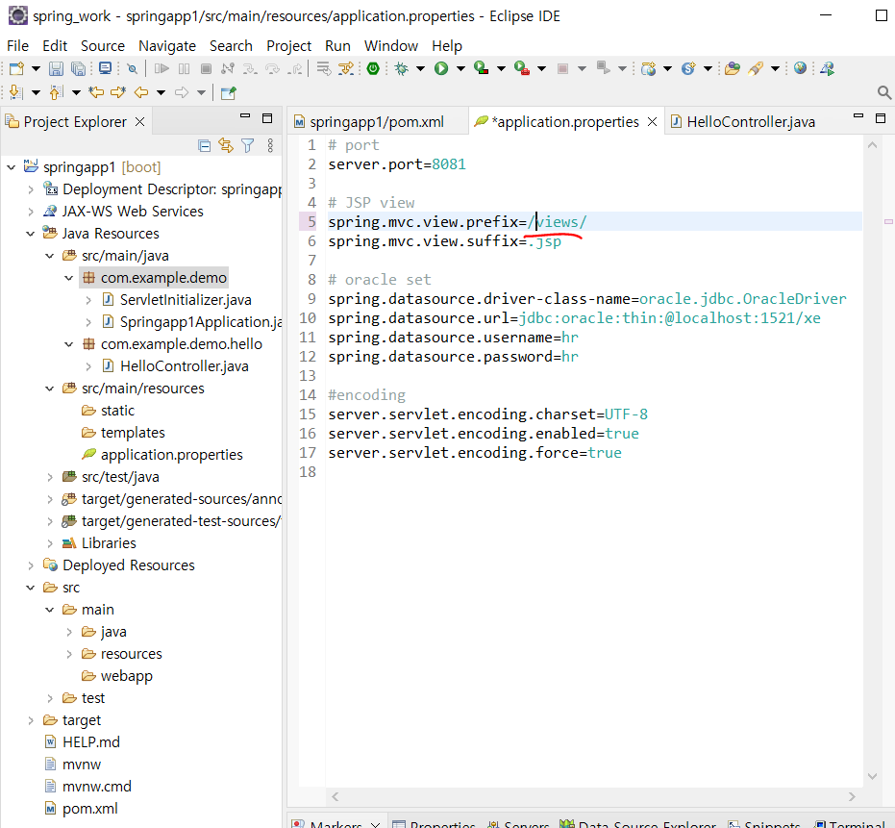The height and width of the screenshot is (828, 895).
Task: Click the editor vertical scrollbar down arrow
Action: (x=872, y=776)
